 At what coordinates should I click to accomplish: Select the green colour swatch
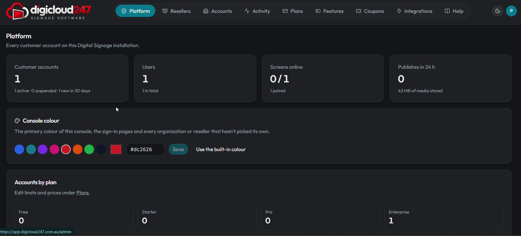pos(89,149)
